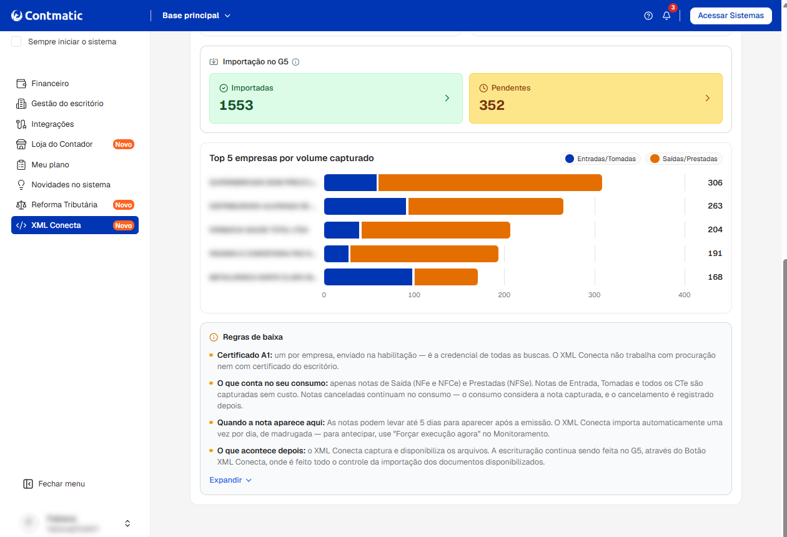Click the value 263 in the chart

[x=715, y=206]
